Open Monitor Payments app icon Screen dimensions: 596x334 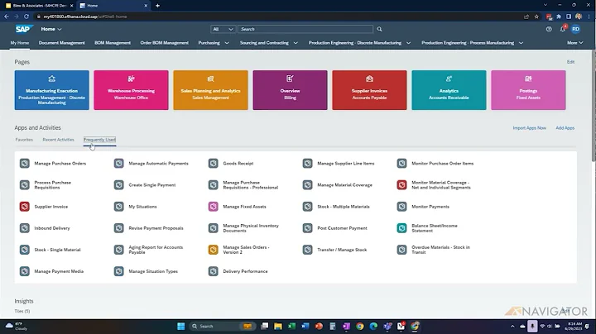click(x=401, y=207)
